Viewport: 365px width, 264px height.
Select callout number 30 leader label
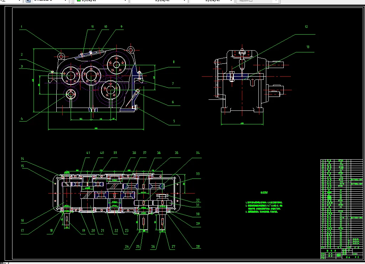coord(198,214)
